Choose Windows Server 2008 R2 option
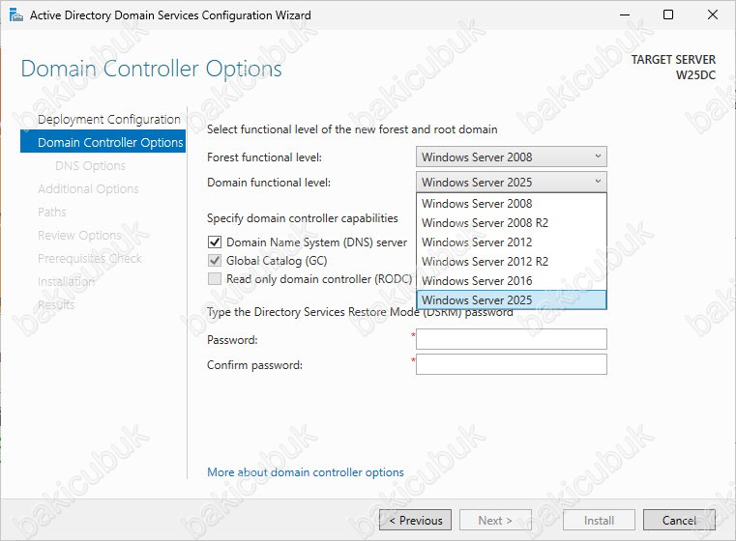Screen dimensions: 736x541 512,223
